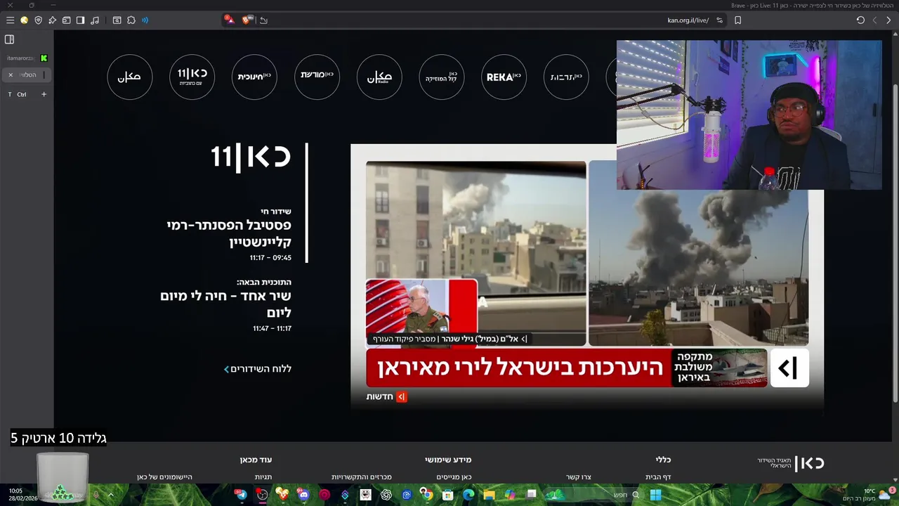The width and height of the screenshot is (899, 506).
Task: Open the media music note icon
Action: (x=95, y=20)
